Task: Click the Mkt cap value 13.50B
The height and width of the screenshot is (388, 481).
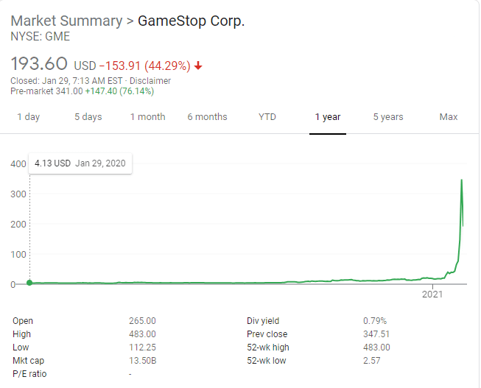Action: pyautogui.click(x=143, y=361)
